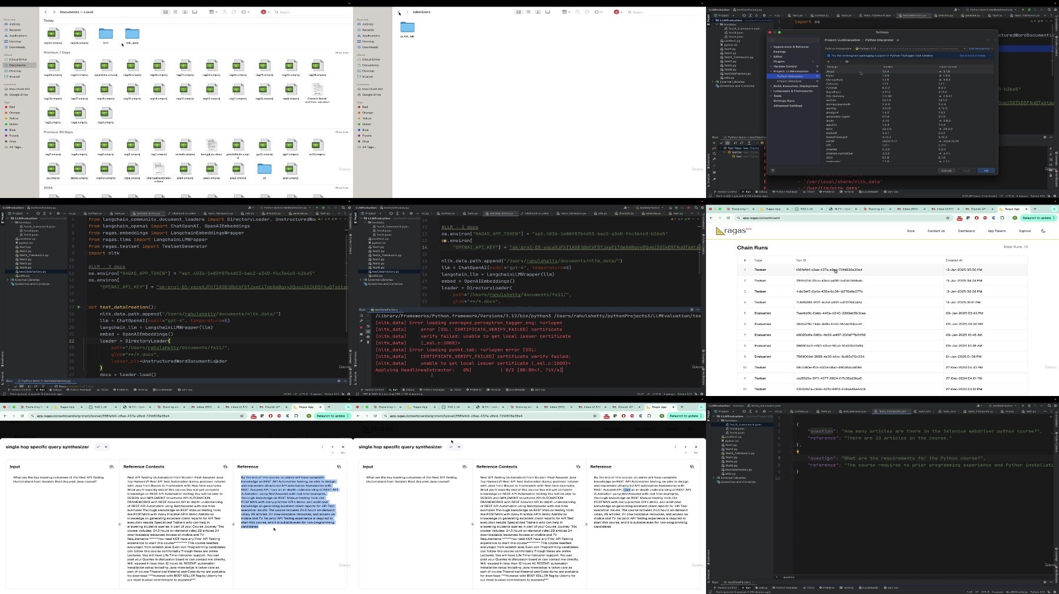Viewport: 1059px width, 594px height.
Task: Open App Tokens in ragas navigation
Action: (996, 231)
